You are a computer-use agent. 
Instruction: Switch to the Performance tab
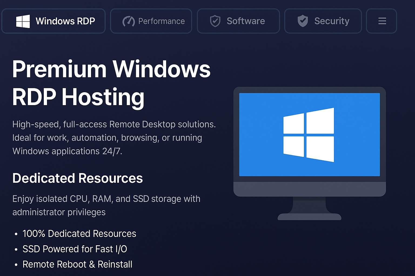pos(151,21)
